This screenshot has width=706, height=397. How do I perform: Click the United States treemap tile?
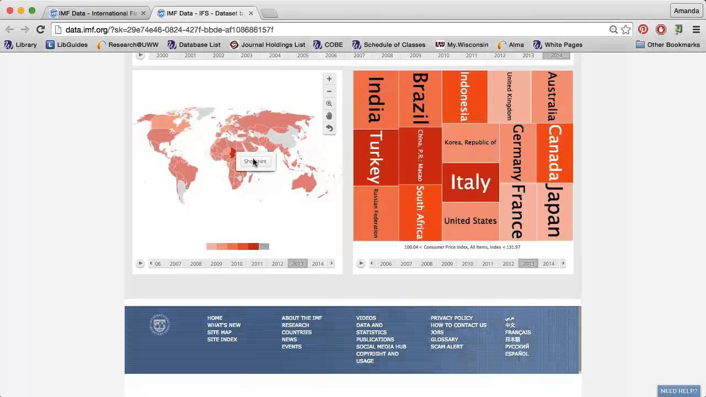[x=470, y=221]
